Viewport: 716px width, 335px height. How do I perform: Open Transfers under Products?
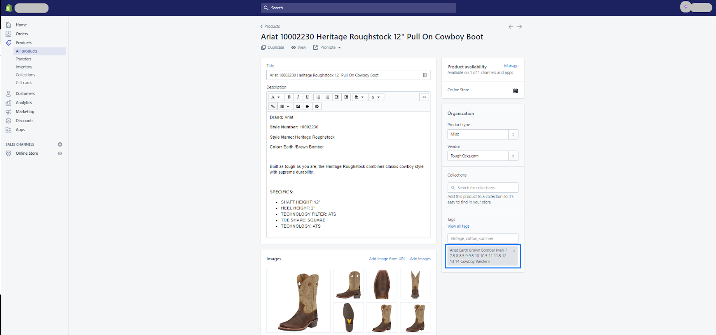(24, 59)
